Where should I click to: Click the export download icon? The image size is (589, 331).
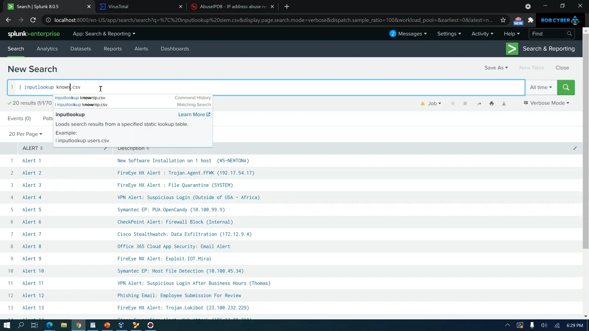click(x=504, y=104)
